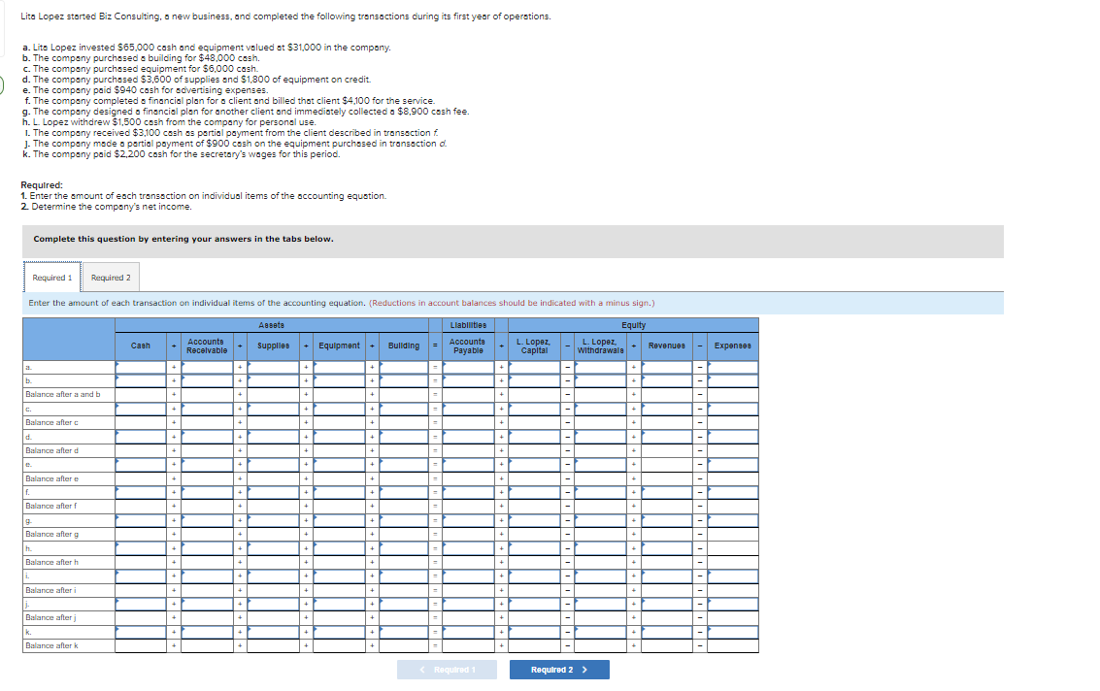Click the 'Balance after e' row label

click(51, 478)
